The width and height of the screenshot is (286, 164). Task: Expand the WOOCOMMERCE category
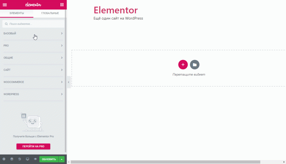coord(33,82)
